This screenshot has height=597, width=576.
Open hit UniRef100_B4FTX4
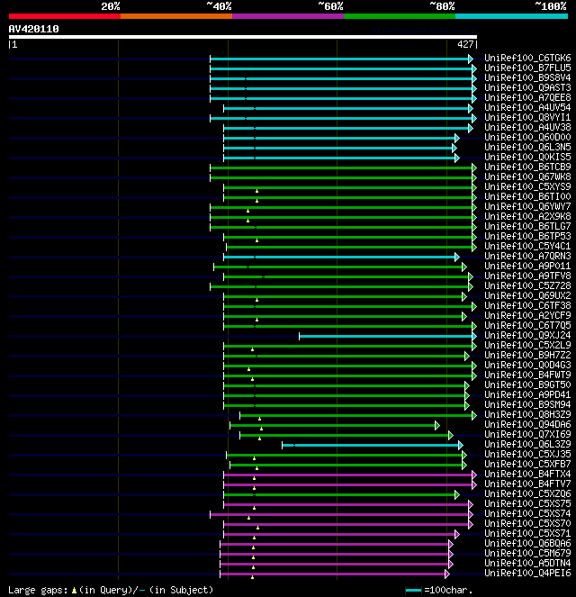527,474
